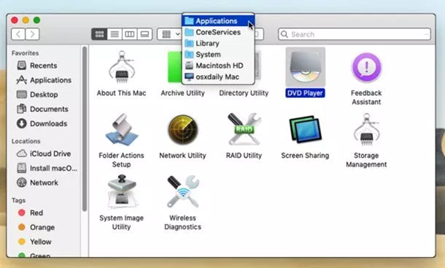
Task: Choose Macintosh HD in the path menu
Action: click(218, 65)
